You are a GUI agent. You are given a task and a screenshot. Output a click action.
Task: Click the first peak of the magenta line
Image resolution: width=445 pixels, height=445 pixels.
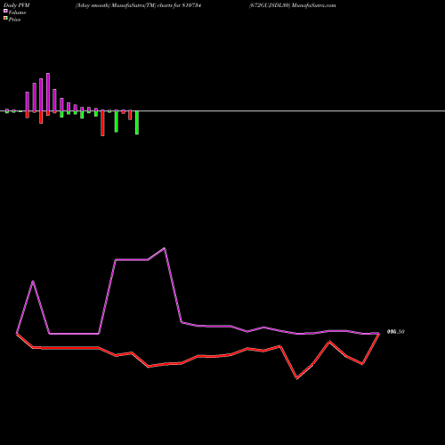pos(33,281)
